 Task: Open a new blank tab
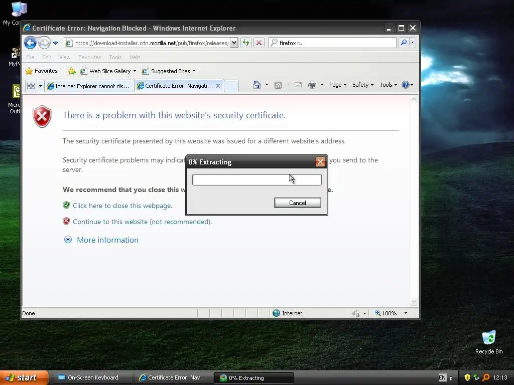(x=231, y=86)
